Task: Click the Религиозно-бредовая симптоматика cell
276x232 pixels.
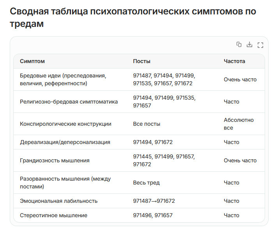Action: (69, 102)
